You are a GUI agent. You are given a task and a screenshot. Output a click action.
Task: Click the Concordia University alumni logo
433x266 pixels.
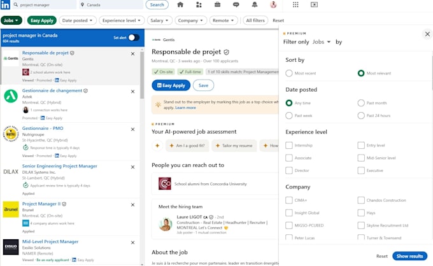(165, 183)
